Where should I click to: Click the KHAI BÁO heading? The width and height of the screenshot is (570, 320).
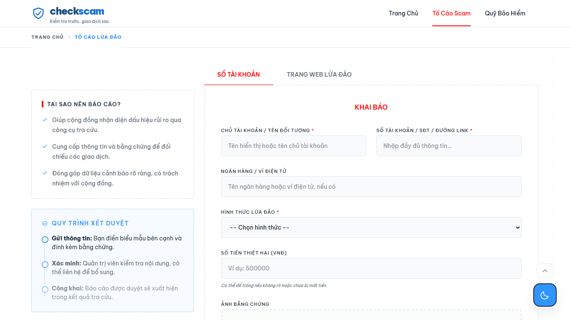coord(371,107)
